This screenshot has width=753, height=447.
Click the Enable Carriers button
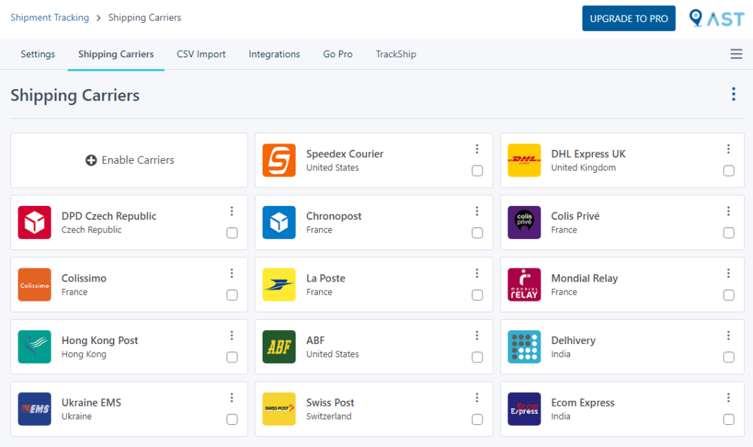point(129,160)
